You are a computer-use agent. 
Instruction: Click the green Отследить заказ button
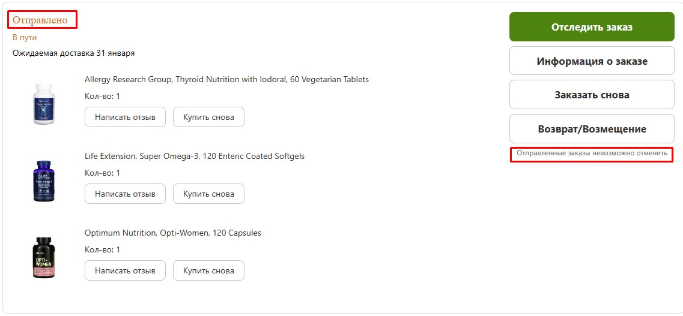[x=592, y=27]
